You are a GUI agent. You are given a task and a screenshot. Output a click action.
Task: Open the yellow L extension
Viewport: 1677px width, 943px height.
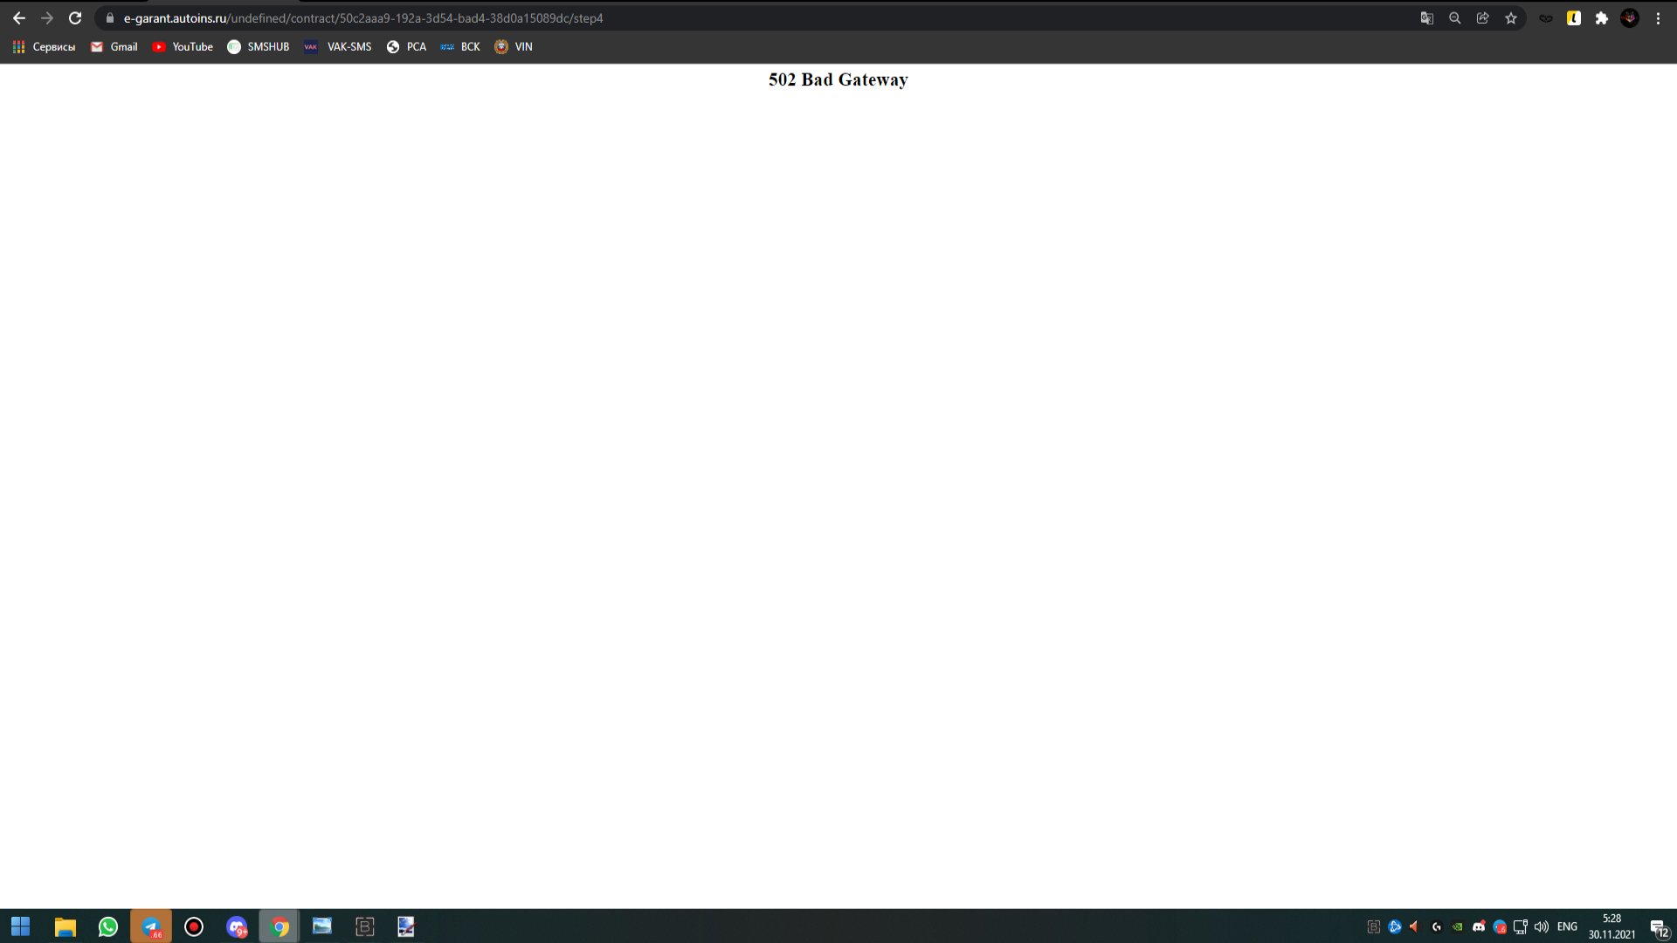pos(1574,18)
